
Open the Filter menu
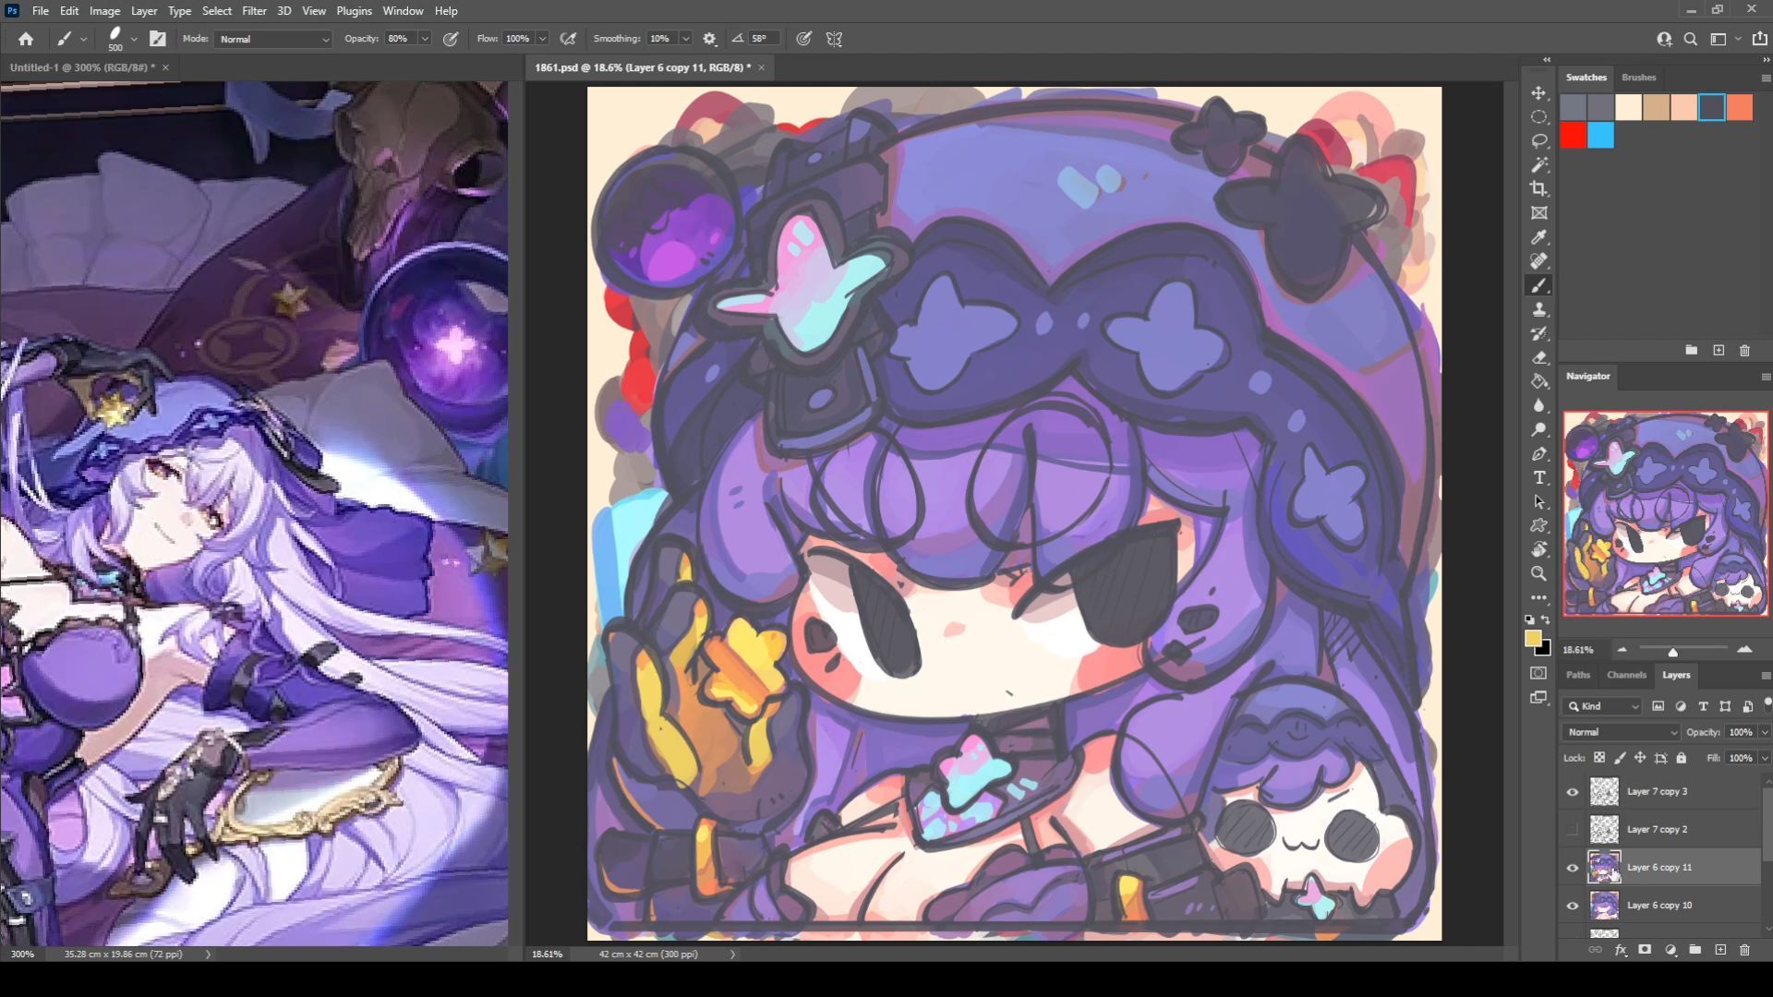(x=254, y=11)
